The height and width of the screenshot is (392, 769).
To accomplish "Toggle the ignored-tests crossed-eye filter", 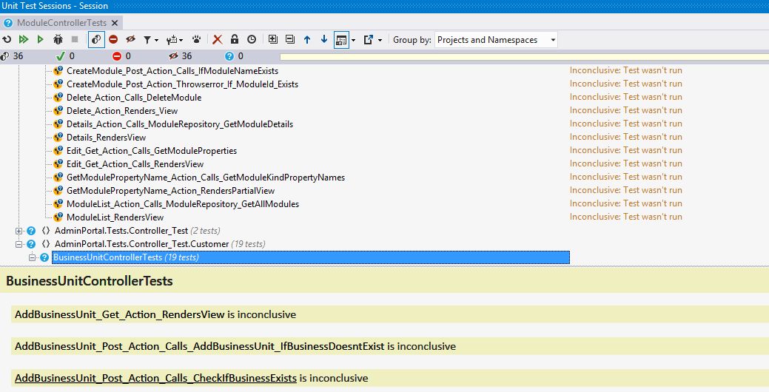I will (130, 40).
